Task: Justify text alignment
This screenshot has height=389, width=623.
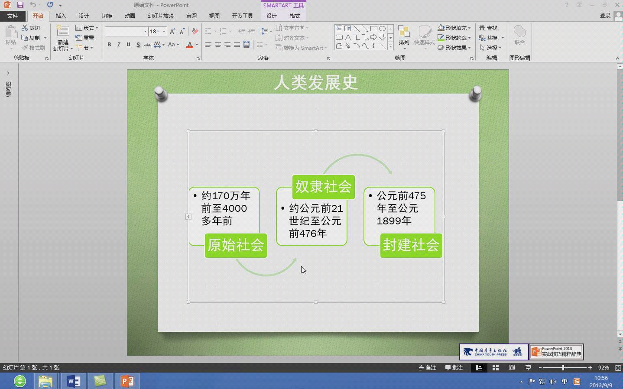Action: pos(237,45)
